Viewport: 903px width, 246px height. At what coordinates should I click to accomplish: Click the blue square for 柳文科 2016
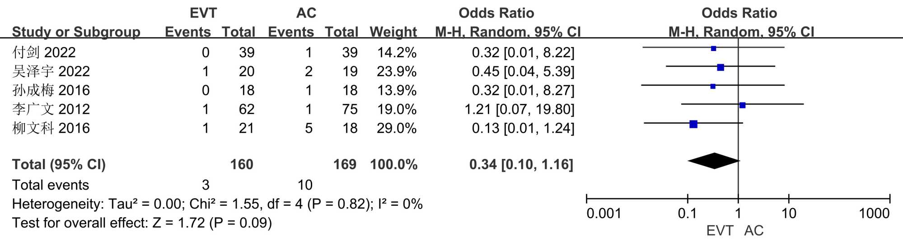point(693,124)
